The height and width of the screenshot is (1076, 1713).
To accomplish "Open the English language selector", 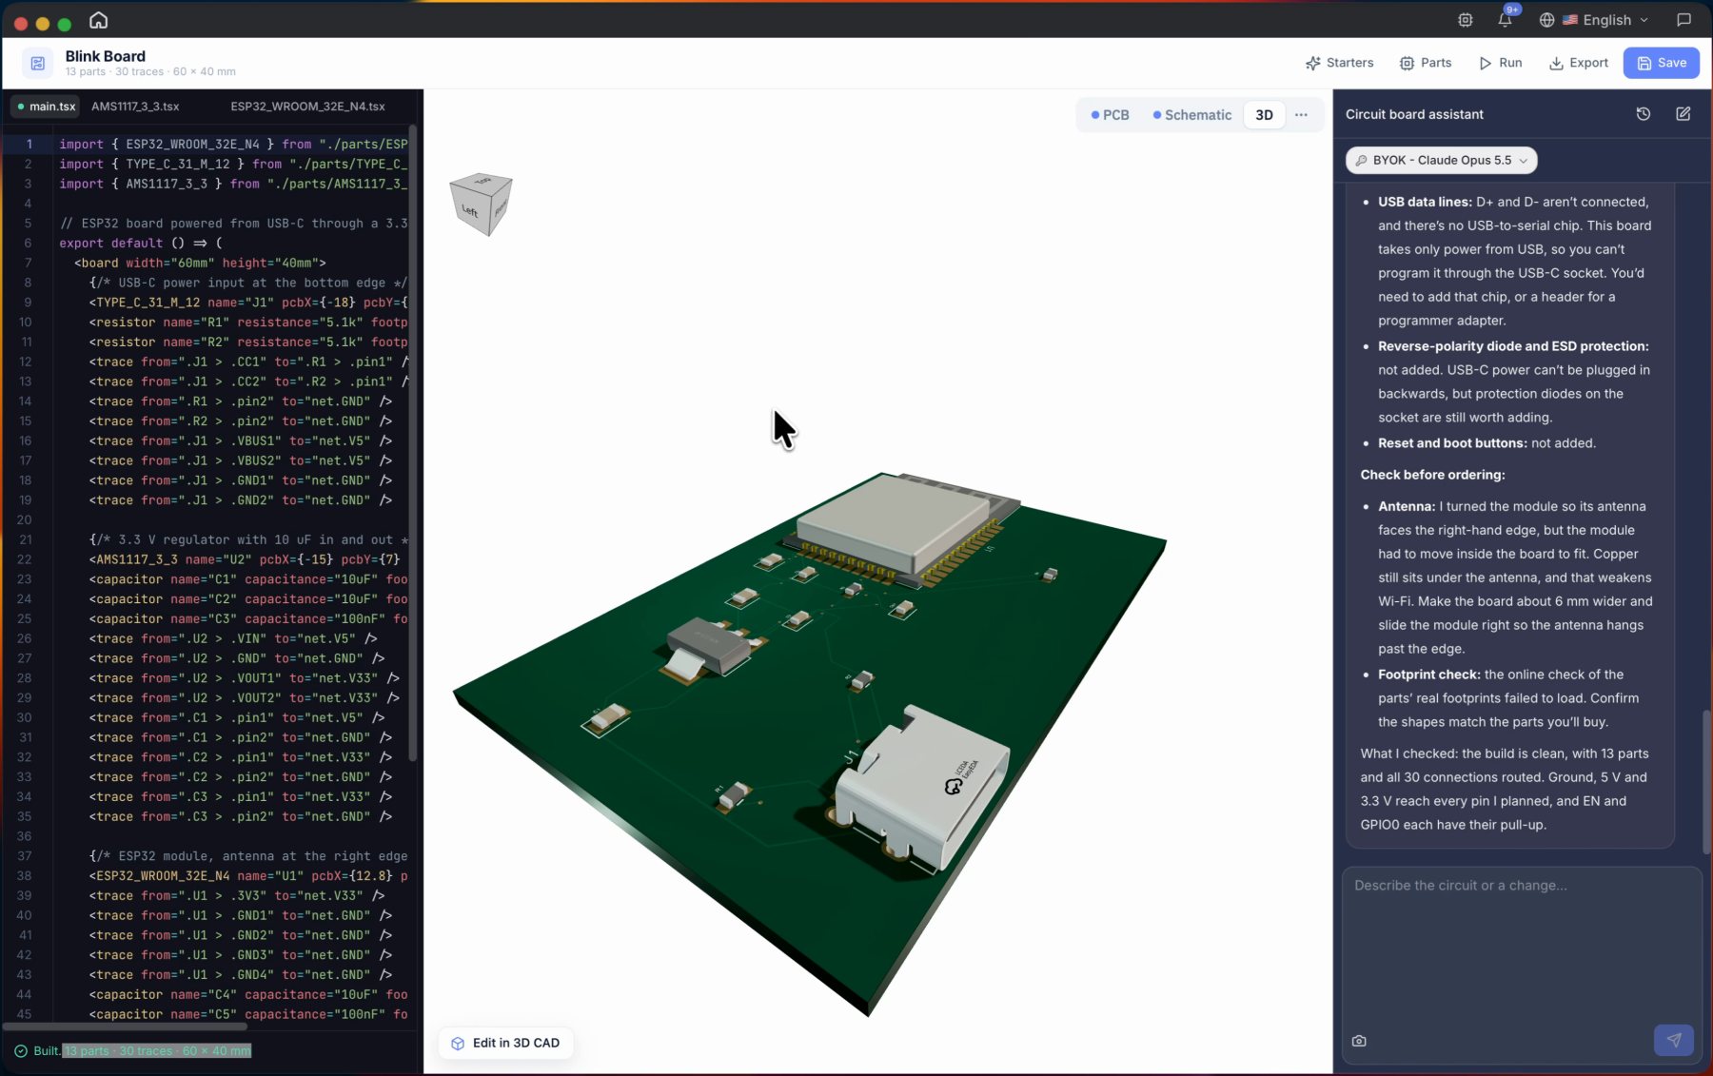I will (x=1594, y=20).
